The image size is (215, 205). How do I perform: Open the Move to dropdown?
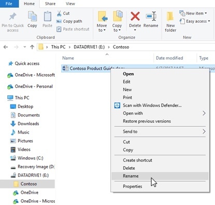click(102, 22)
